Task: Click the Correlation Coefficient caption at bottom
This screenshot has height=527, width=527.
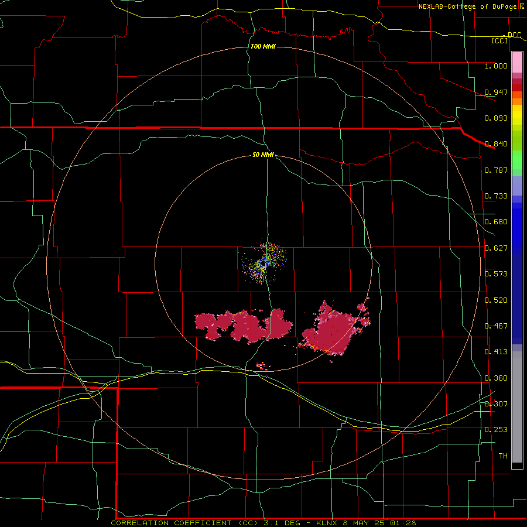Action: point(263,523)
